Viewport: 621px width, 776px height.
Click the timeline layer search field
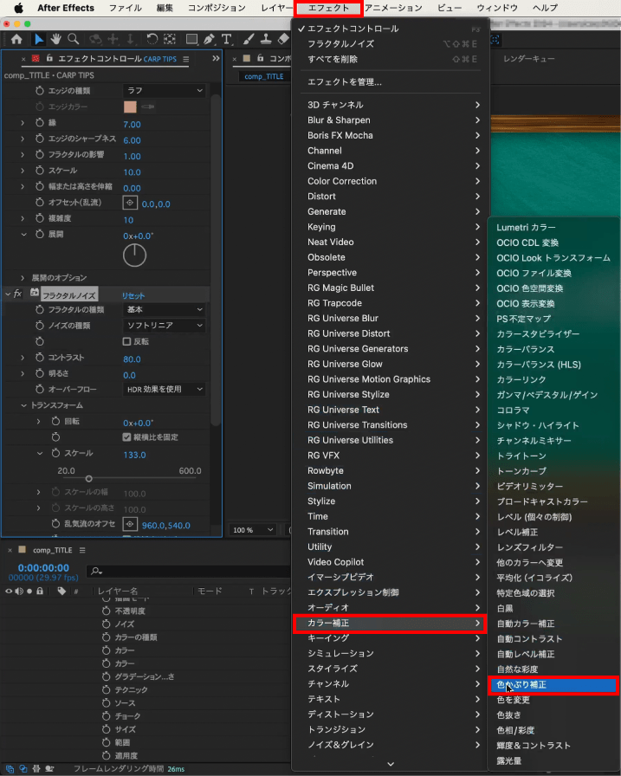[x=188, y=571]
